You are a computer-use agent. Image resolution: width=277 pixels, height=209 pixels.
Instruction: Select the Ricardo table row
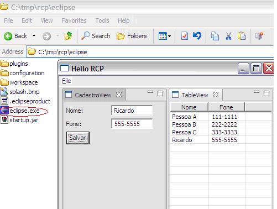click(x=221, y=140)
